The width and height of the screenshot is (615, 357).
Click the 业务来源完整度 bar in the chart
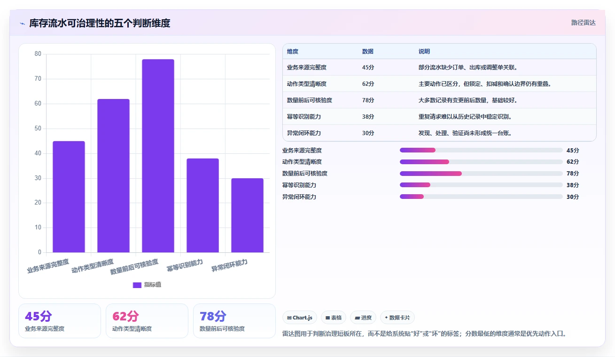point(69,197)
